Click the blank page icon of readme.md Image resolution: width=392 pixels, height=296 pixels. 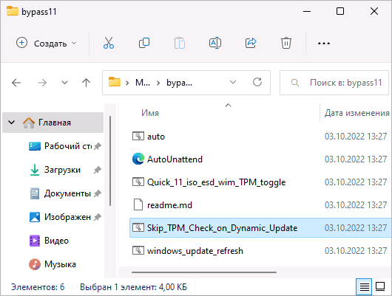(138, 205)
